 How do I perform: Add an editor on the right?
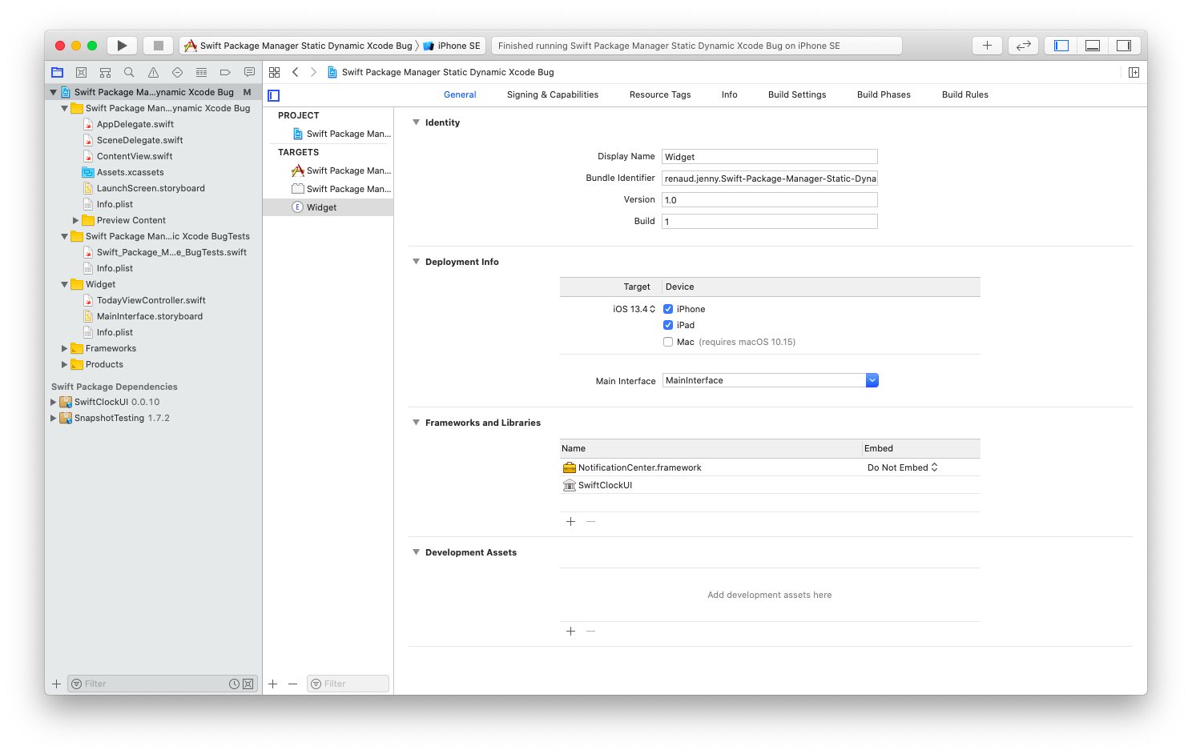[x=1134, y=72]
